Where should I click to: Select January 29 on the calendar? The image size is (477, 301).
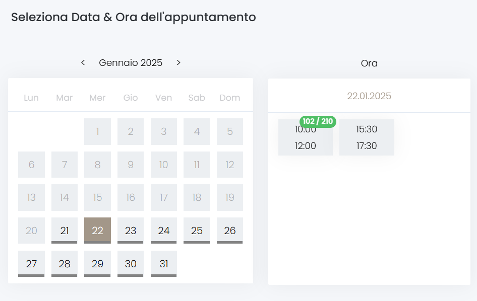tap(97, 264)
